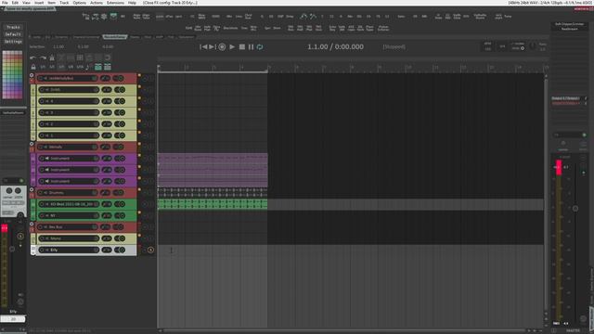Open the Actions menu
Viewport: 594px width, 334px height.
click(x=97, y=3)
